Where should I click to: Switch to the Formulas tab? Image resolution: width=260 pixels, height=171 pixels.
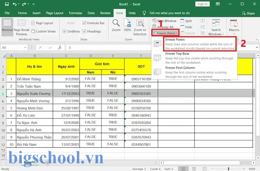coord(75,13)
